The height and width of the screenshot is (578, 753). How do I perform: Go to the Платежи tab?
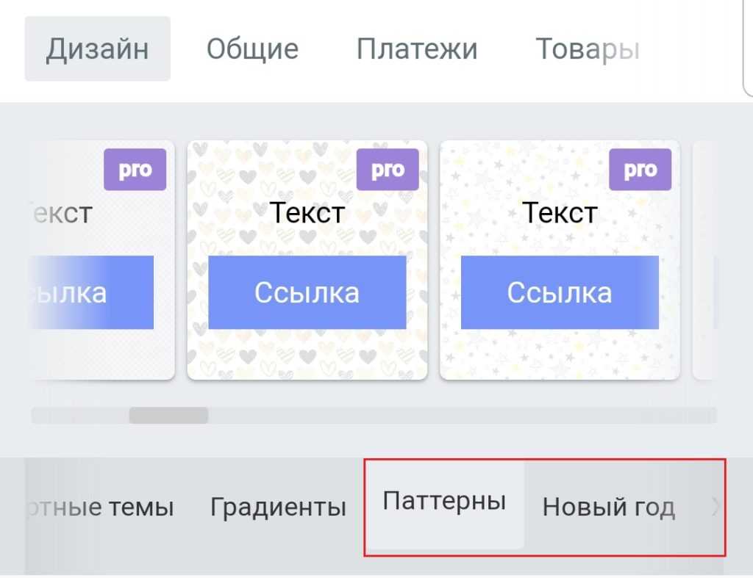[x=417, y=49]
